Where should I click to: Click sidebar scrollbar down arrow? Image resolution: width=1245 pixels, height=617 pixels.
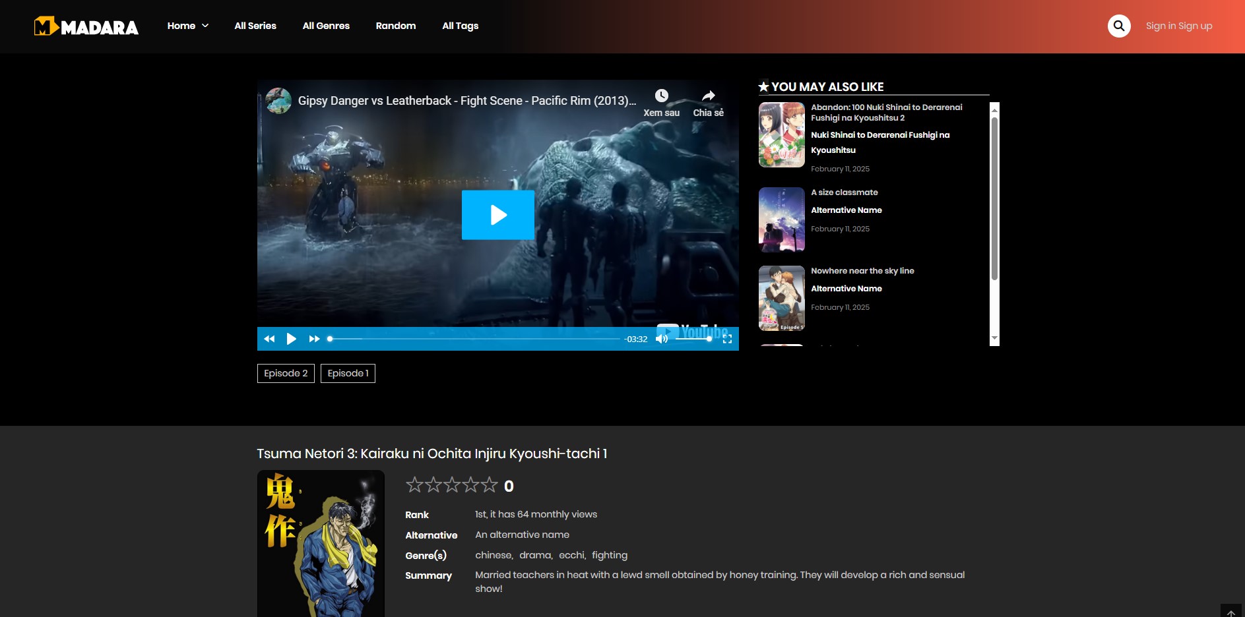(995, 338)
